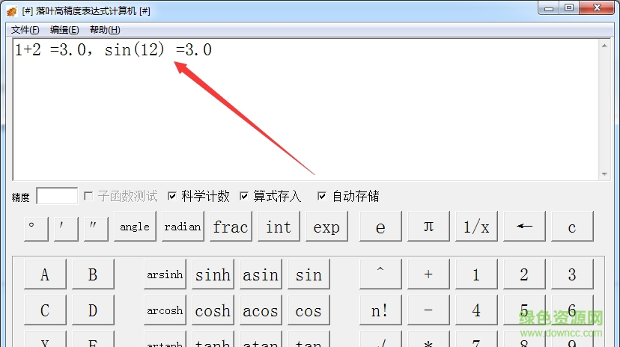Click the int function button

(x=279, y=227)
